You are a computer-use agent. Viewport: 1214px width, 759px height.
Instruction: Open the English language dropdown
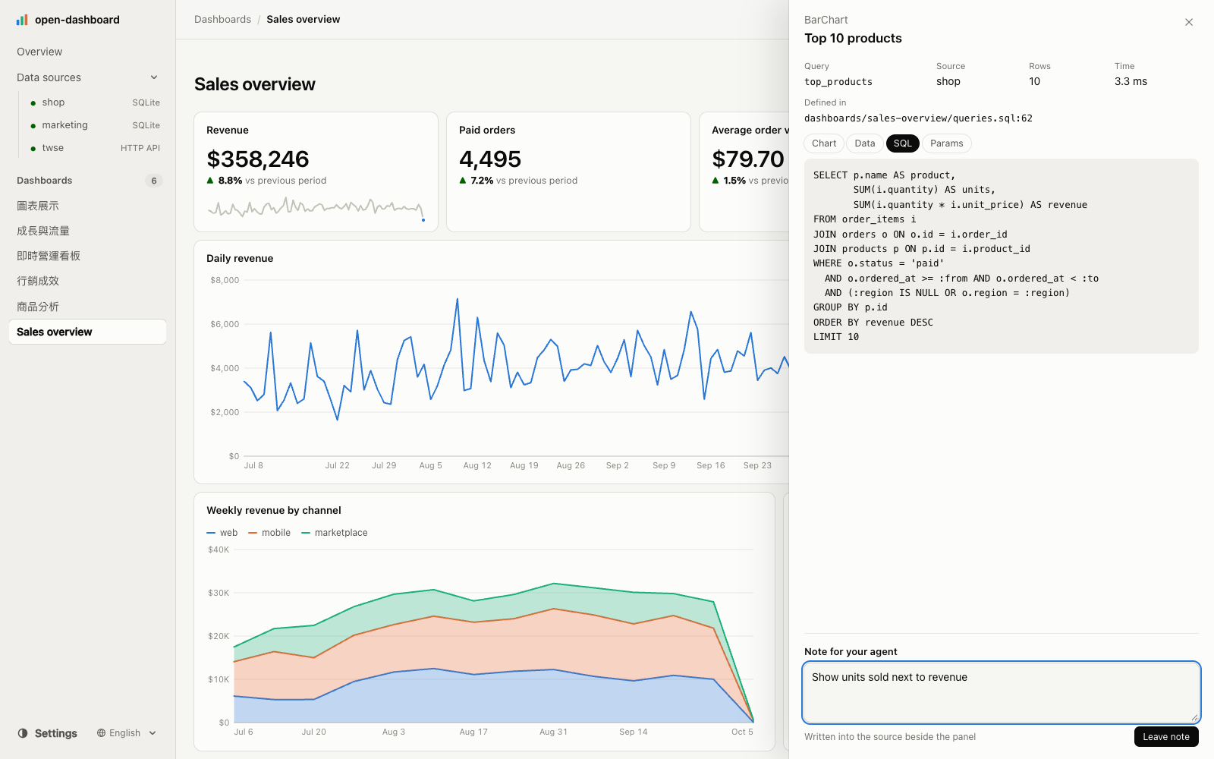(127, 733)
